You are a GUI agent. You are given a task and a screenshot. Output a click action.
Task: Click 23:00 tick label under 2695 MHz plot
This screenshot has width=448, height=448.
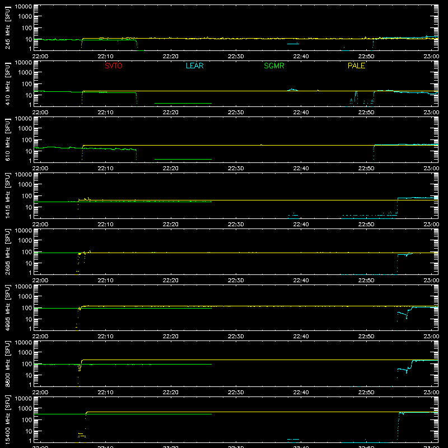(431, 281)
